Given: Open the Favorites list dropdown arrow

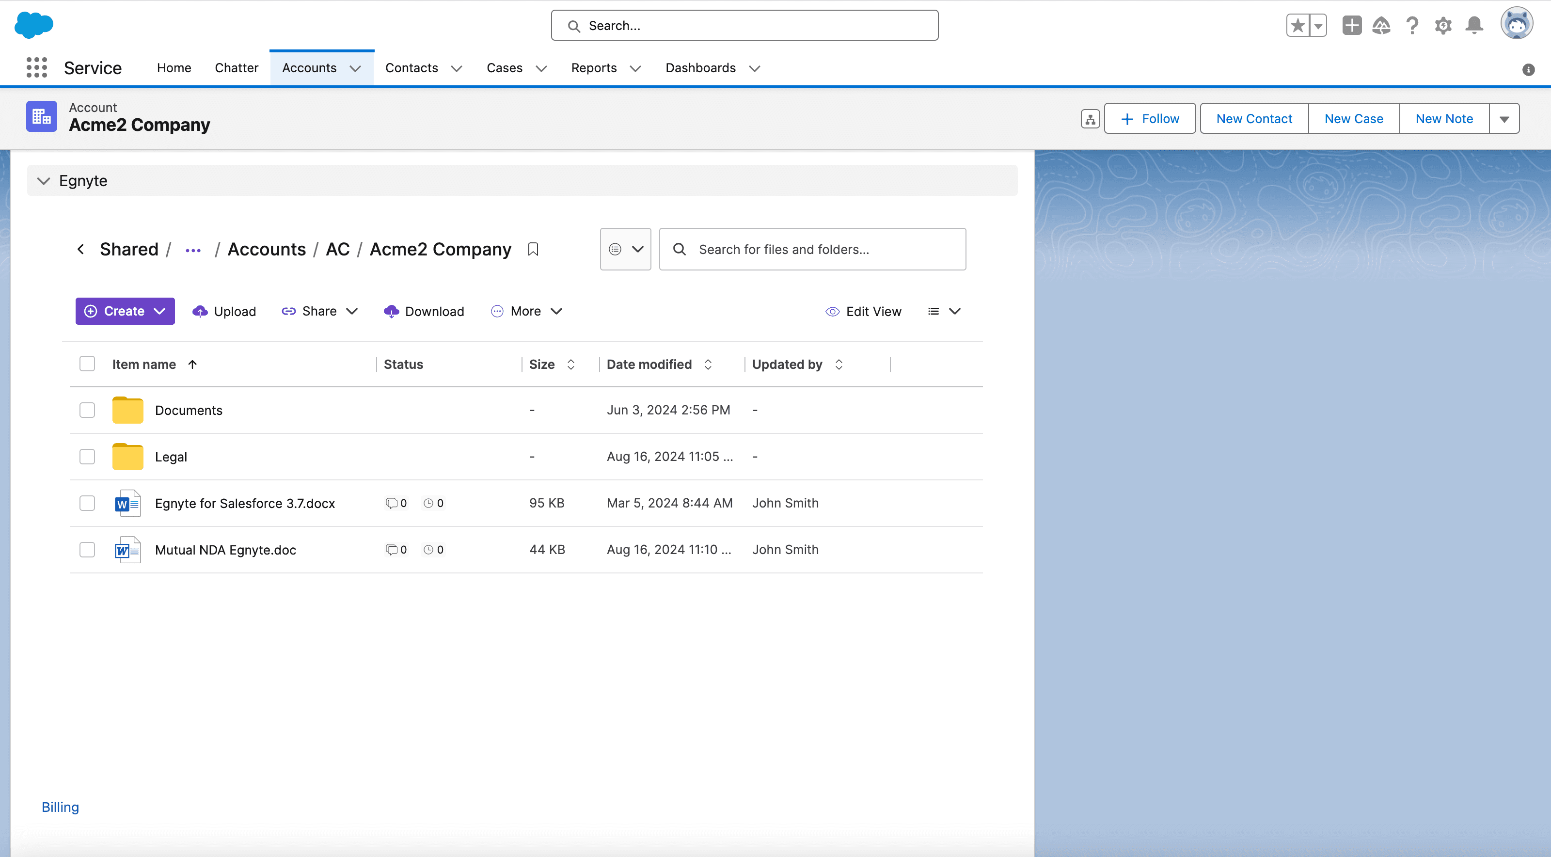Looking at the screenshot, I should pos(1318,25).
